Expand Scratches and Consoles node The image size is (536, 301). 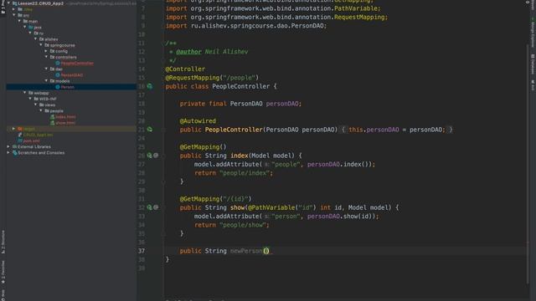(x=8, y=152)
